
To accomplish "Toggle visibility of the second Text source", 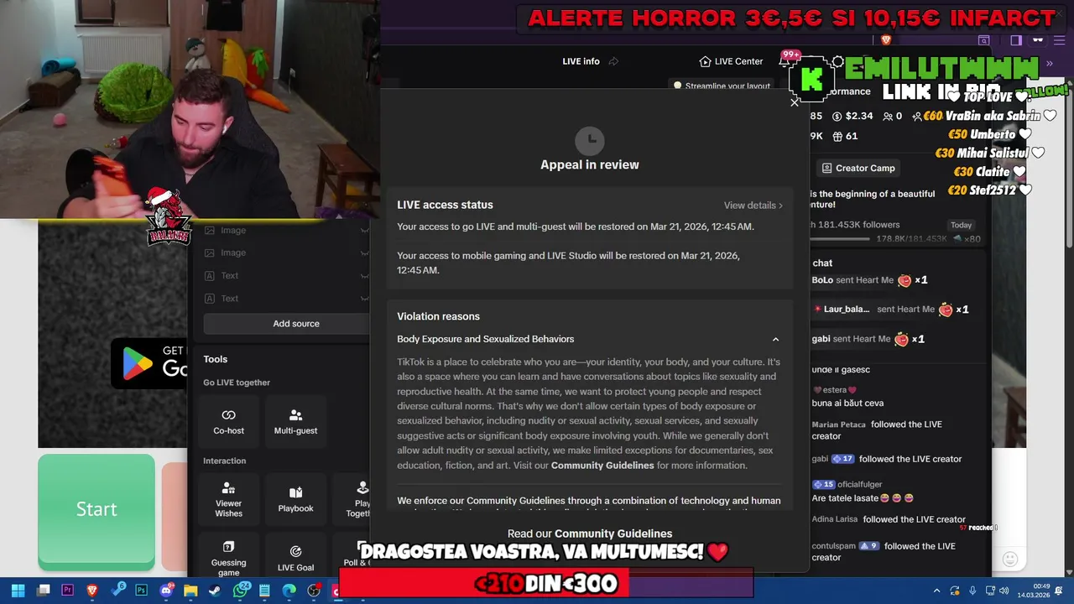I will pos(364,299).
